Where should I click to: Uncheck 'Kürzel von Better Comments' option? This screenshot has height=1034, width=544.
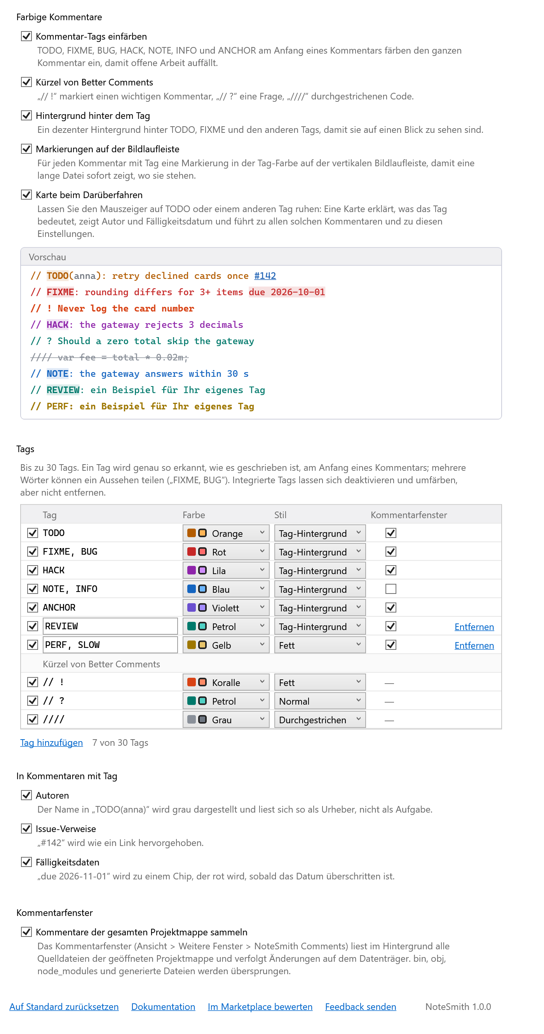pos(26,82)
